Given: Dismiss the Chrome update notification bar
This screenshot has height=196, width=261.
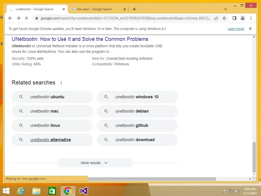Looking at the screenshot, I should click(250, 29).
